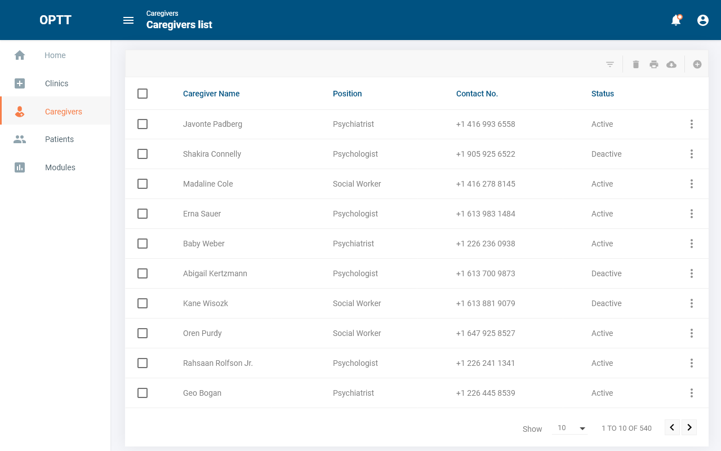Screen dimensions: 721x451
Task: Select all caregivers with header checkbox
Action: point(143,94)
